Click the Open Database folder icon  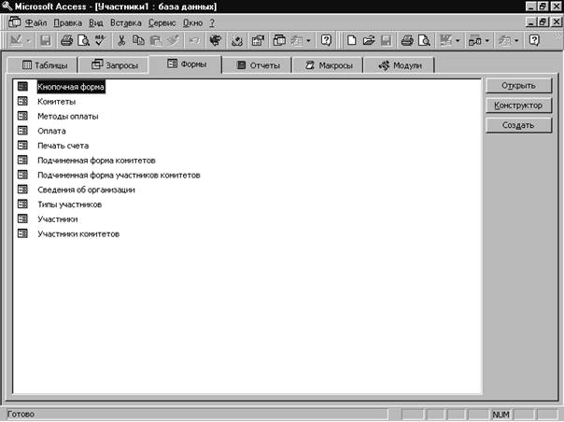point(369,40)
